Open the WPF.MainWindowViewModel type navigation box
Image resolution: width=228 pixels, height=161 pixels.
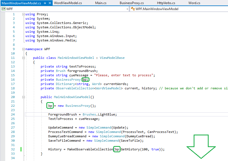(179, 9)
